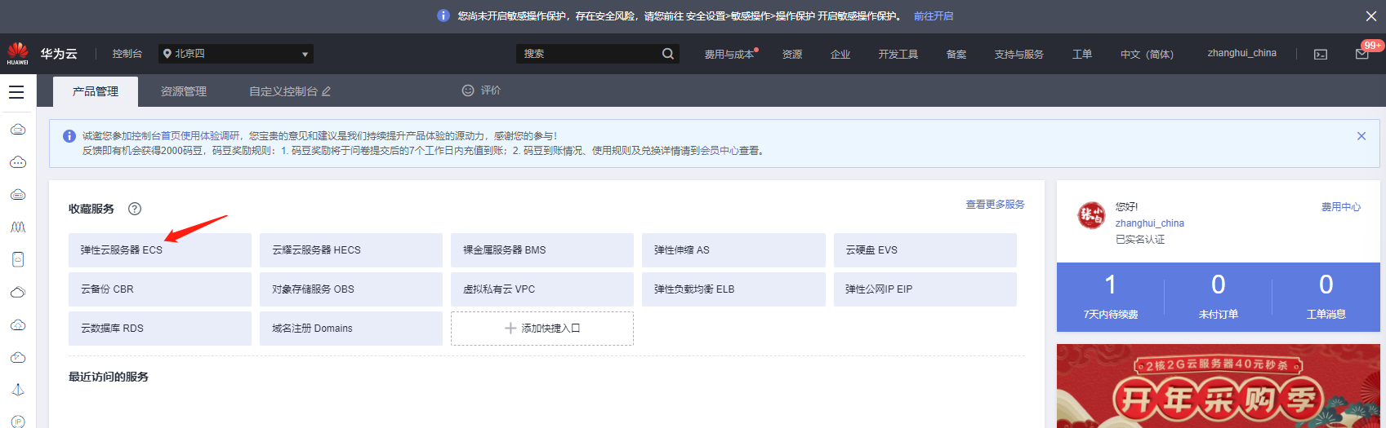Click the 添加快捷入口 button

coord(542,329)
